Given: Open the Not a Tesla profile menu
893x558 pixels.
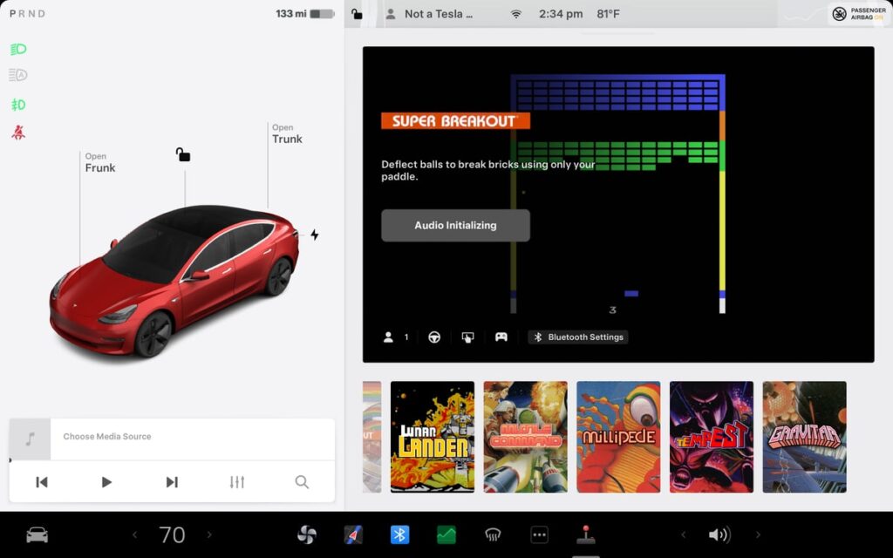Looking at the screenshot, I should pyautogui.click(x=430, y=14).
